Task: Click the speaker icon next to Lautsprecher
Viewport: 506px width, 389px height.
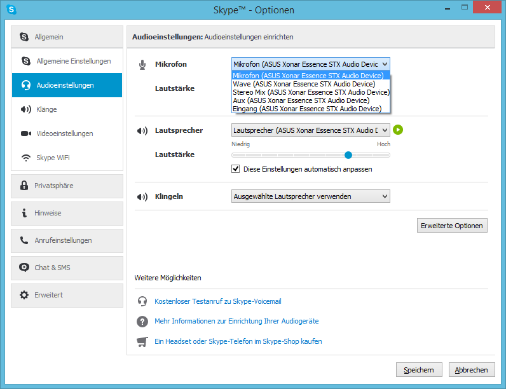Action: pyautogui.click(x=142, y=131)
